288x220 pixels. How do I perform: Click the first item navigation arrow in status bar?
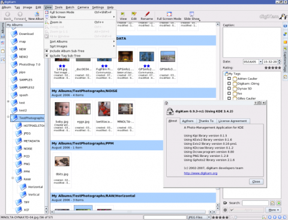(x=270, y=217)
